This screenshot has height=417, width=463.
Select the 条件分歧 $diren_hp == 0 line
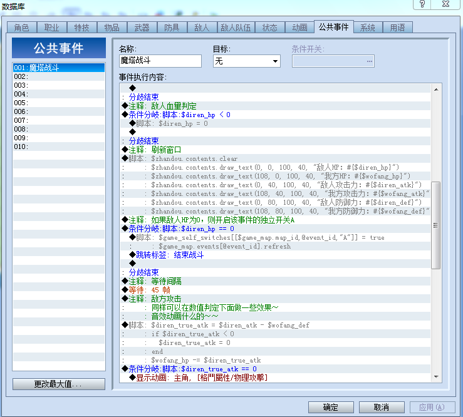pyautogui.click(x=275, y=229)
